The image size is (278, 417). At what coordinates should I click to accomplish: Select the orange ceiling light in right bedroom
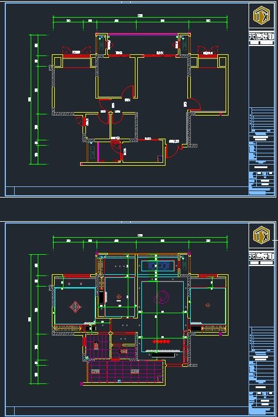[x=208, y=305]
